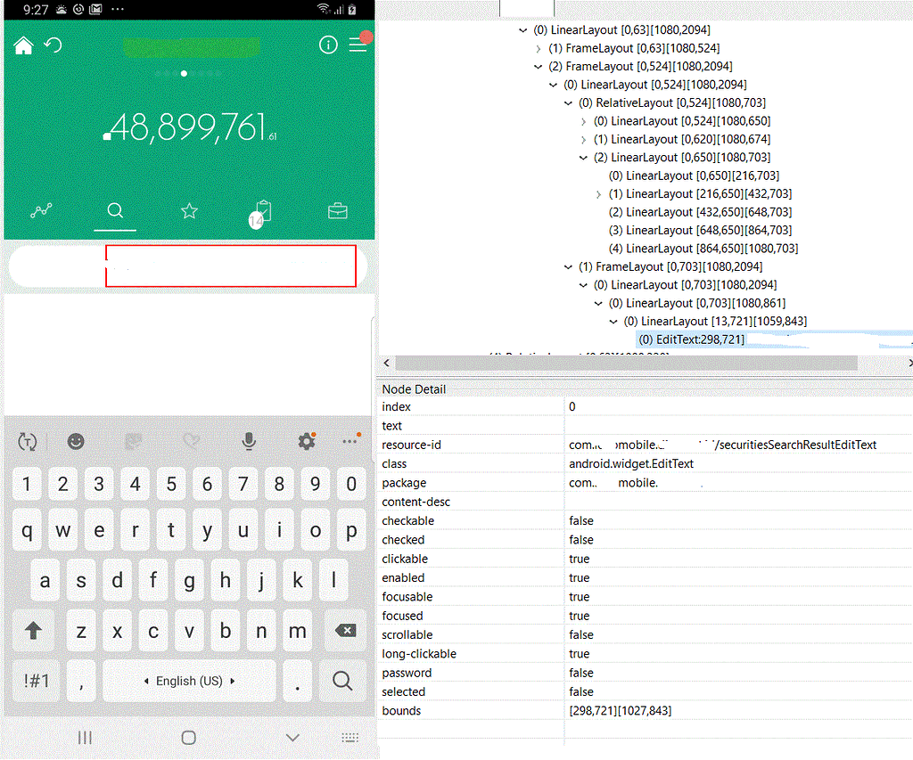Open keyboard more options three dots
The image size is (913, 760).
[x=351, y=440]
